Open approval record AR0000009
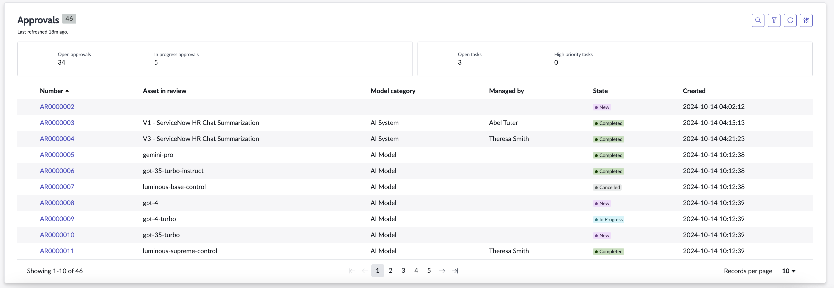The image size is (834, 288). pyautogui.click(x=57, y=219)
